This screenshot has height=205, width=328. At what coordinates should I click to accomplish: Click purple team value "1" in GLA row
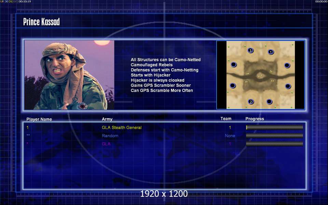pos(230,144)
